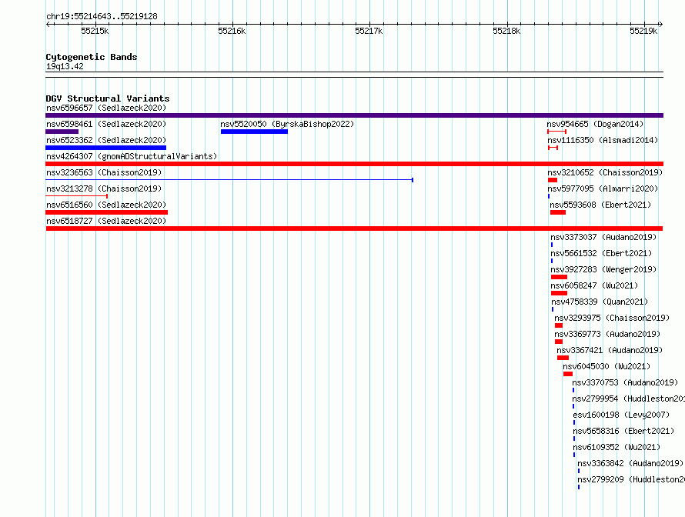Click the esv1600198 (Levy2007) label

[x=621, y=415]
